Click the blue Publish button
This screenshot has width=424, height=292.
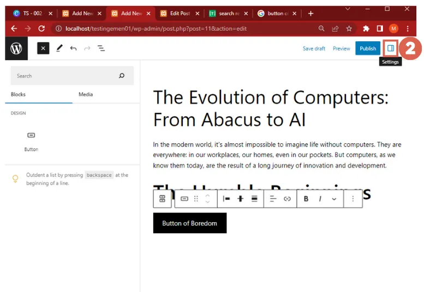click(x=368, y=48)
